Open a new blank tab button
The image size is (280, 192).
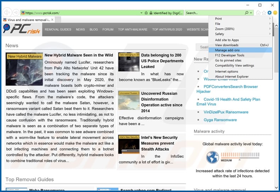click(58, 19)
